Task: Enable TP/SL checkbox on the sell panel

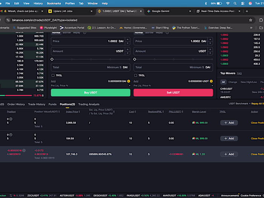Action: (135, 75)
